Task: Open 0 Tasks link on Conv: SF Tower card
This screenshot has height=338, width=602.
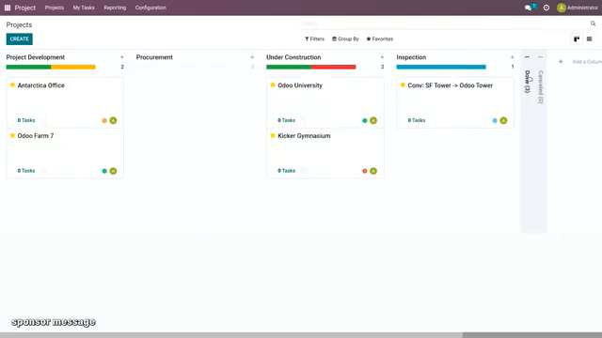Action: point(417,120)
